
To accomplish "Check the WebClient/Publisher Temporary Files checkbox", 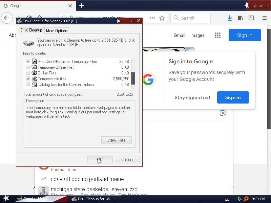I will pos(28,62).
